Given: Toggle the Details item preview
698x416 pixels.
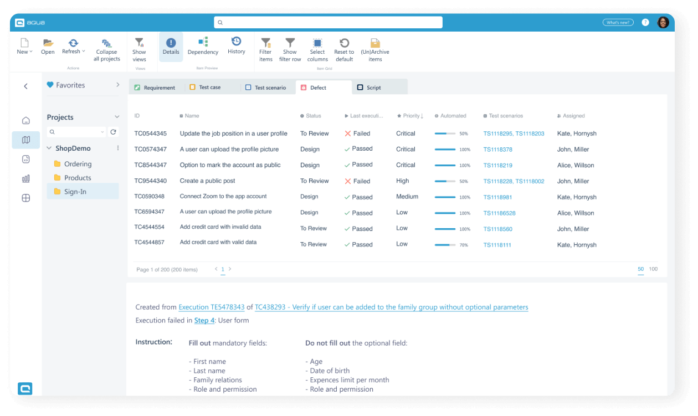Looking at the screenshot, I should (x=171, y=47).
